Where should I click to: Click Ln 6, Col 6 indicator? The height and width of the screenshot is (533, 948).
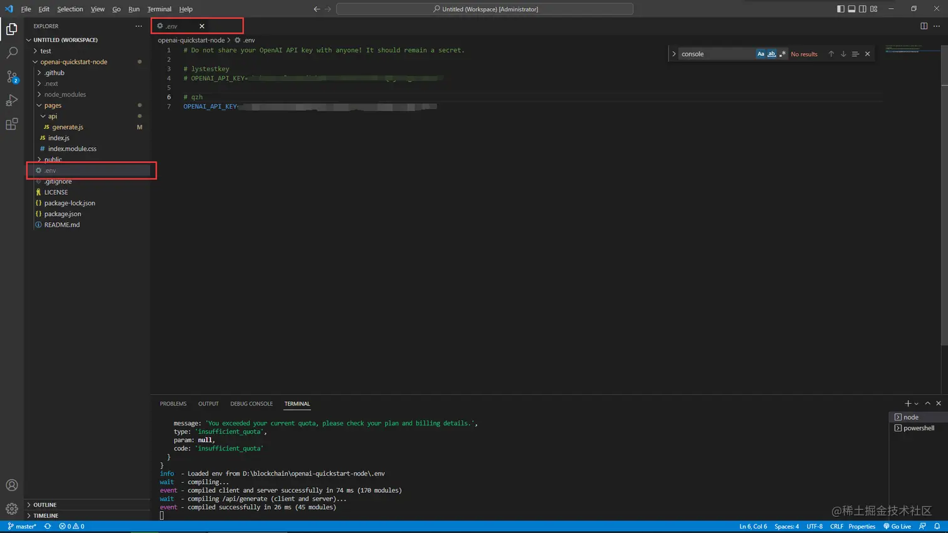click(x=753, y=527)
